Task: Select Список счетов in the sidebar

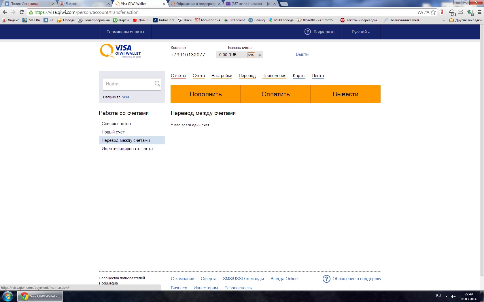Action: pyautogui.click(x=116, y=124)
